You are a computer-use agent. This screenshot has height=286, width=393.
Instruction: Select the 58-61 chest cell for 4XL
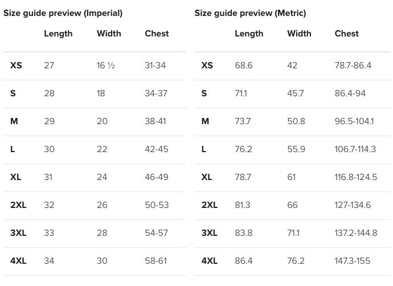(155, 261)
